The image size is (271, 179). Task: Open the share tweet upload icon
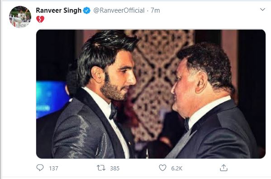tap(223, 168)
